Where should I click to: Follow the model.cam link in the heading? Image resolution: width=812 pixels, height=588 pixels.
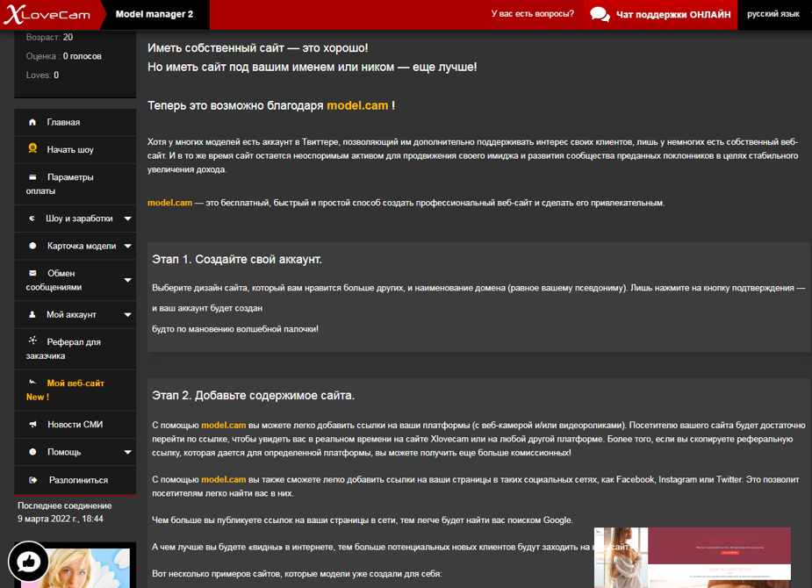coord(357,105)
